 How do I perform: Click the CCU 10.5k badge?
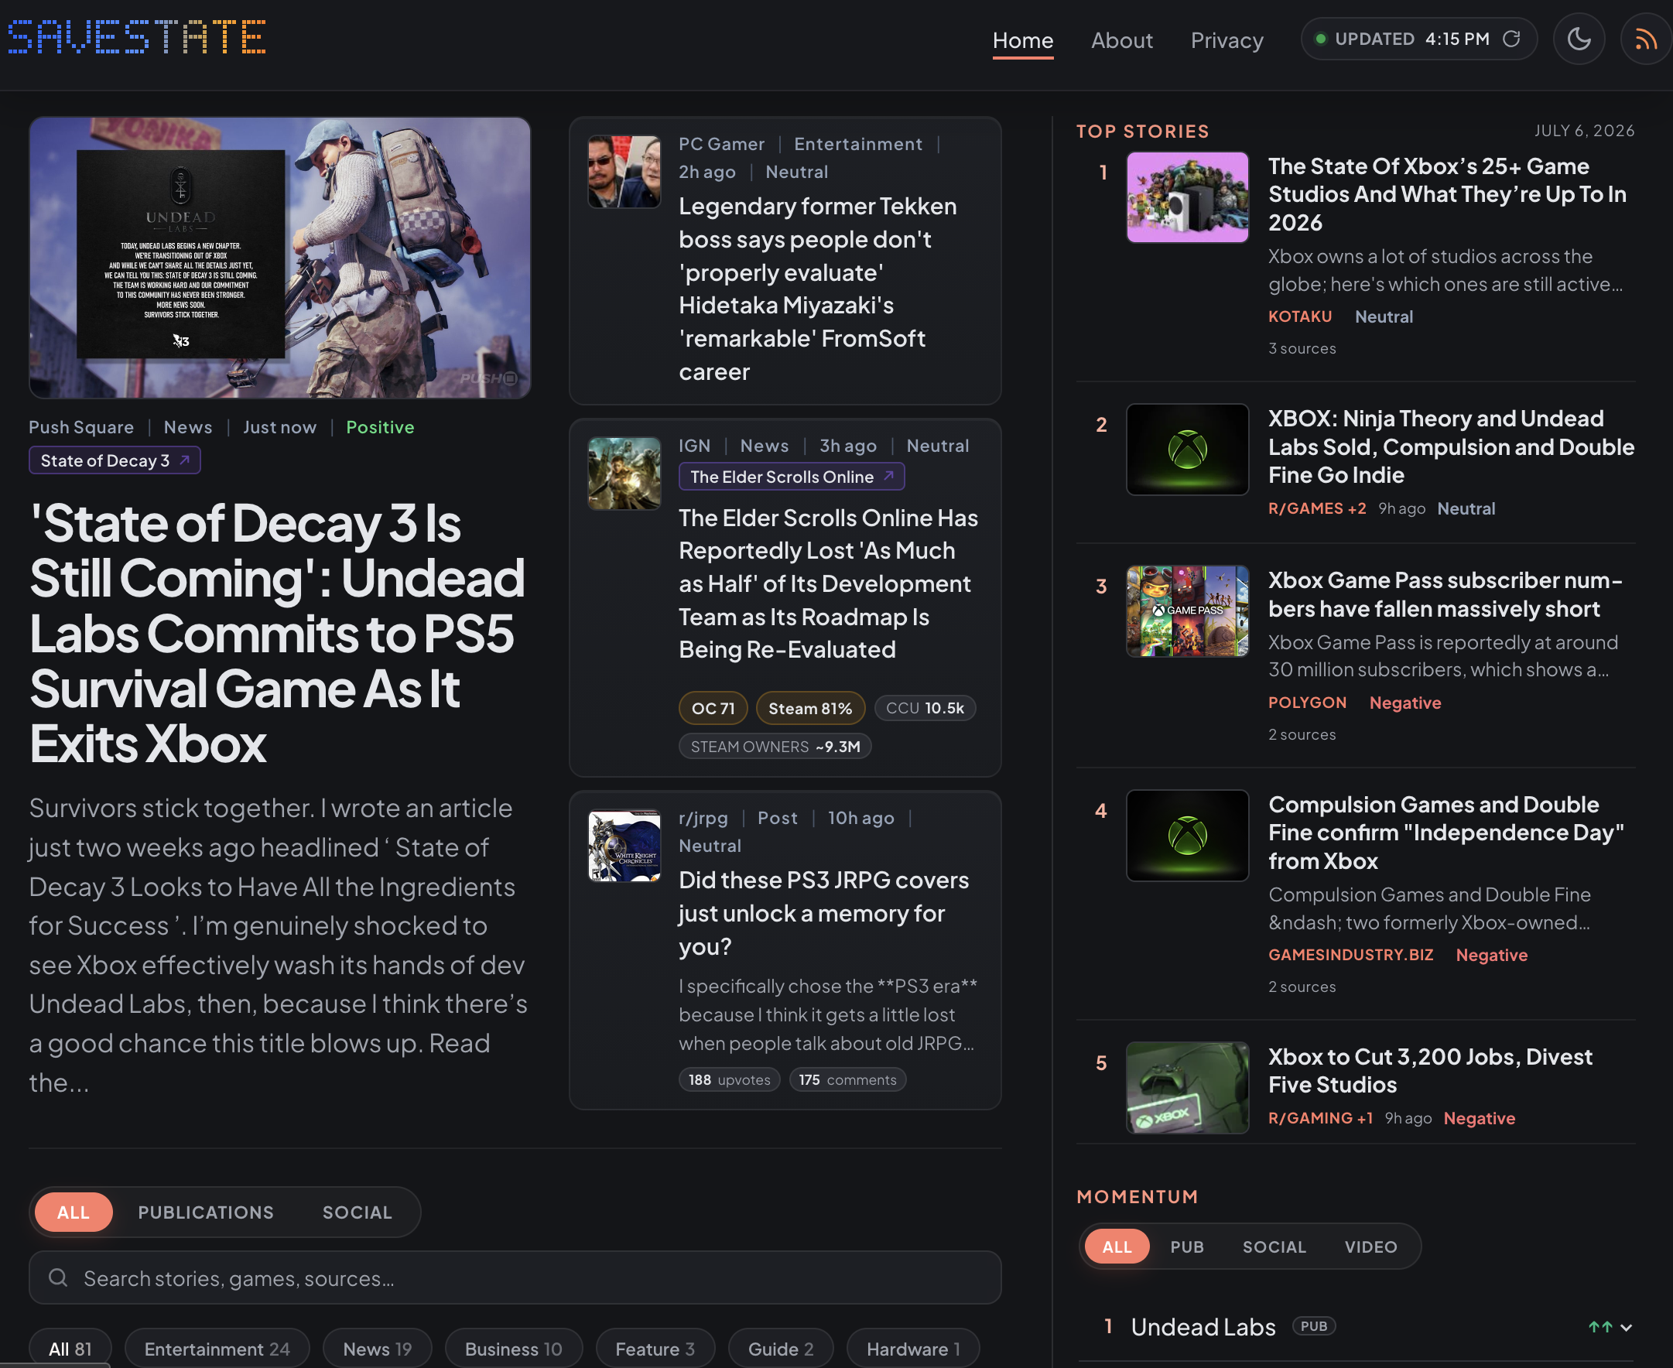925,708
